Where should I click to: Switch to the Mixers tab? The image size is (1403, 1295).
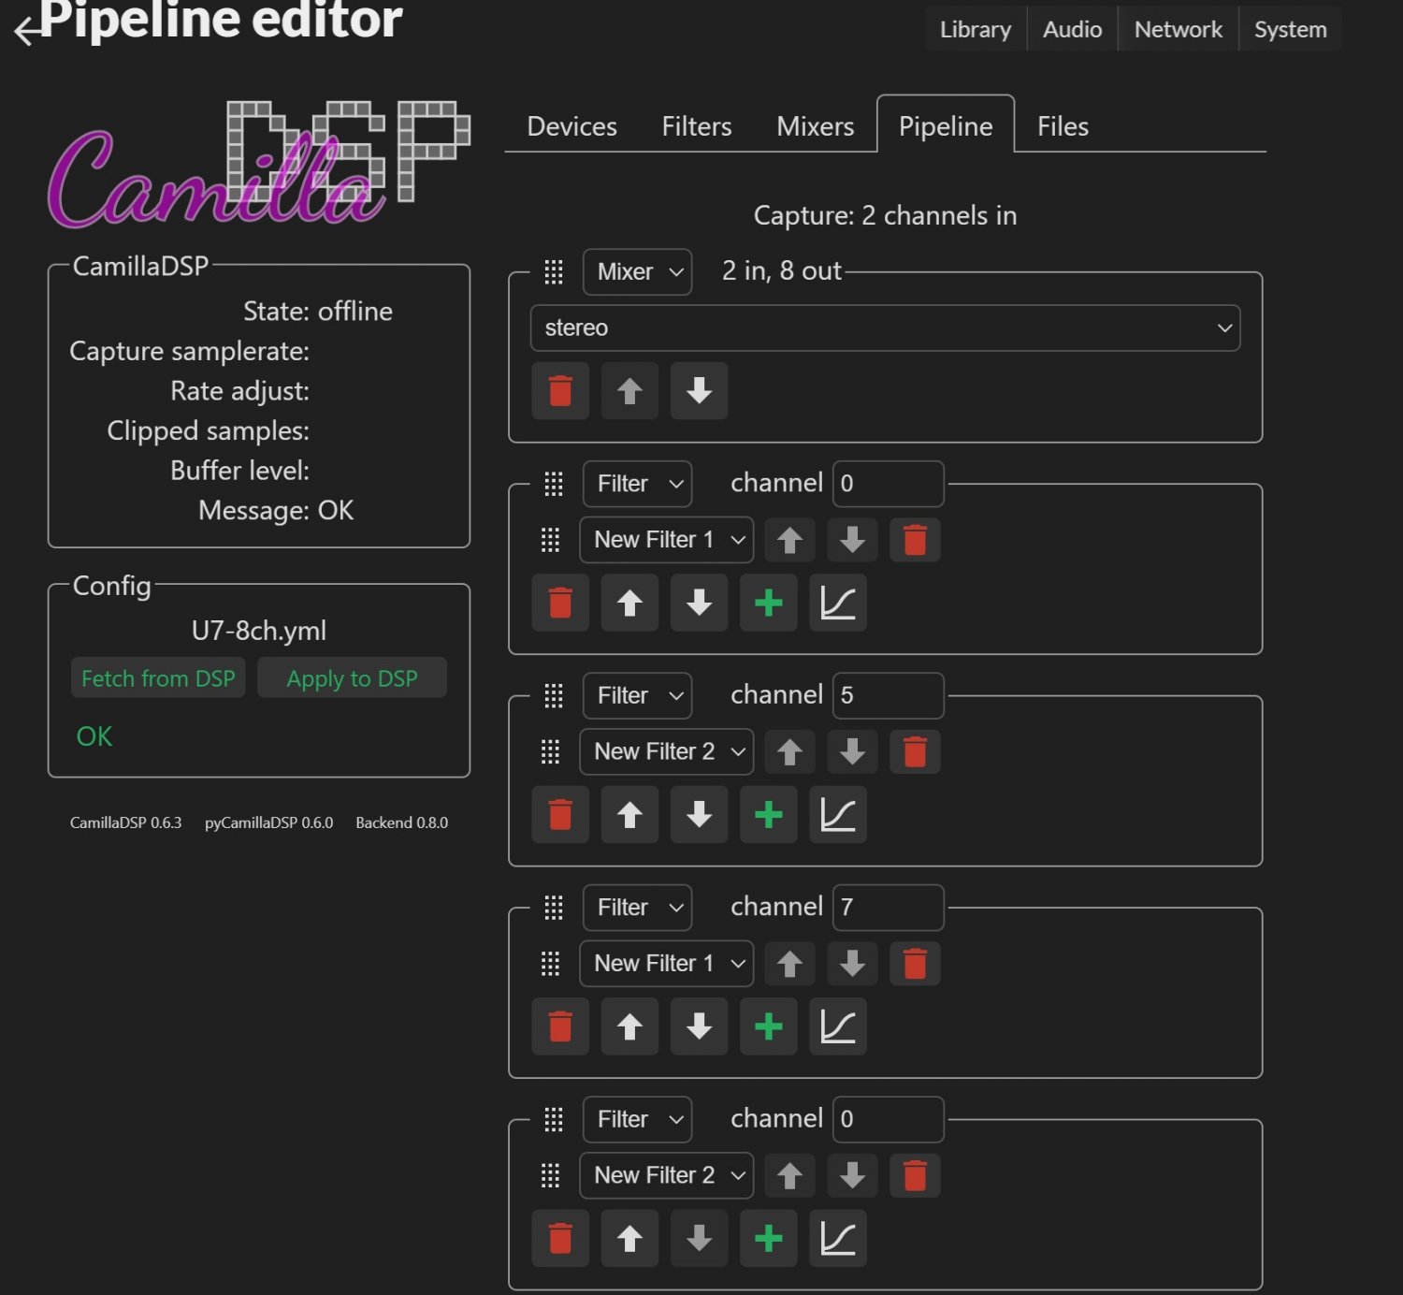(x=816, y=126)
